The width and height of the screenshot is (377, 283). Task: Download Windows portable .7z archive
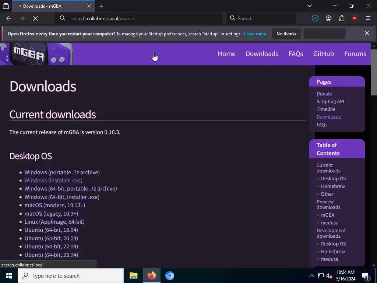62,172
